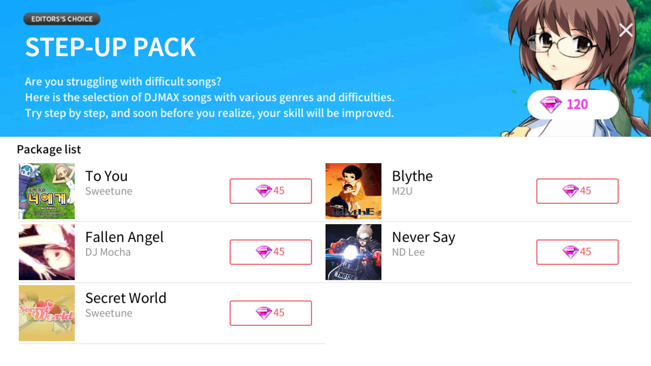
Task: Select the Blythe song title
Action: 412,176
